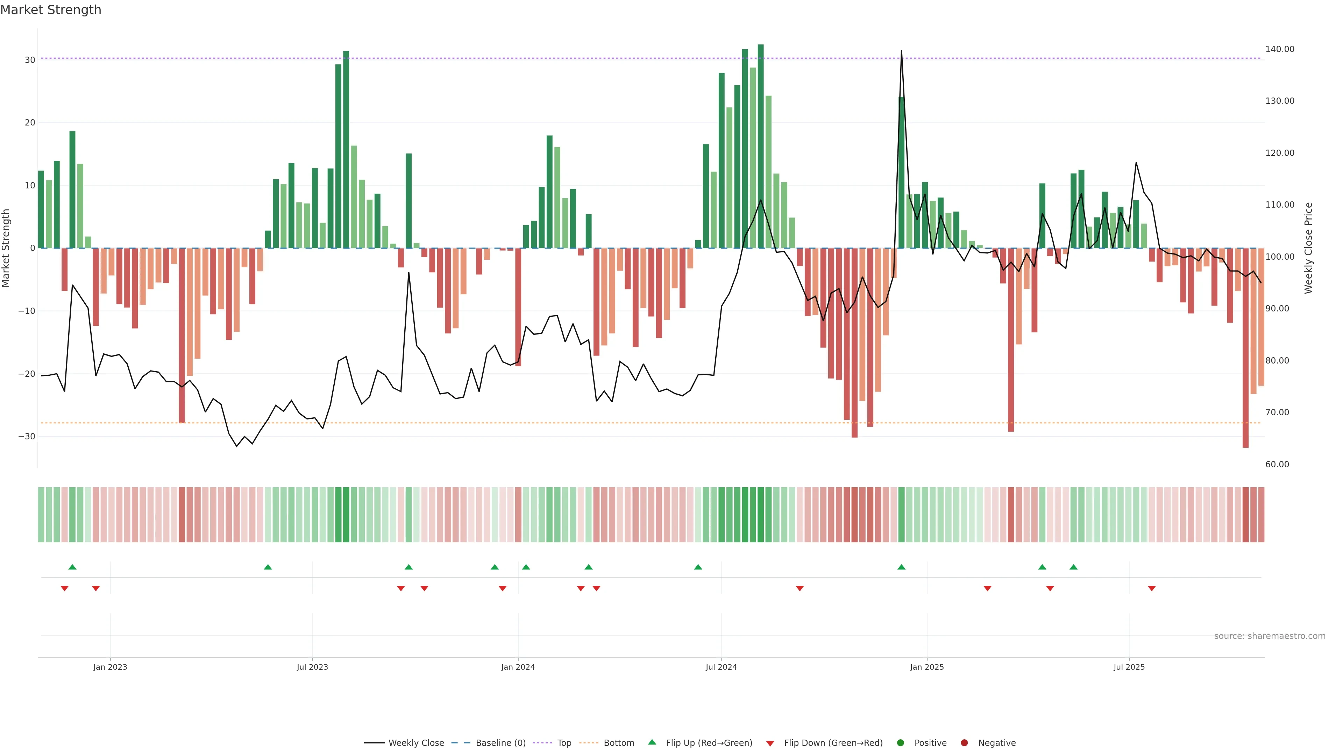
Task: Click the lone Flip Down marker after Jul 2024
Action: point(800,588)
